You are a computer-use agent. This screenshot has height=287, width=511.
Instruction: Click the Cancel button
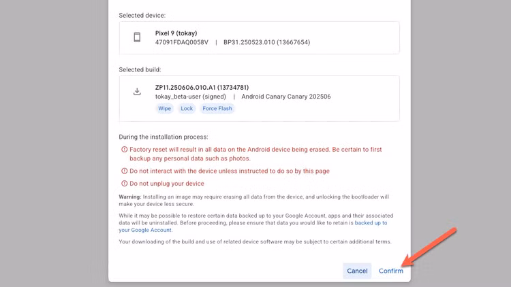357,271
